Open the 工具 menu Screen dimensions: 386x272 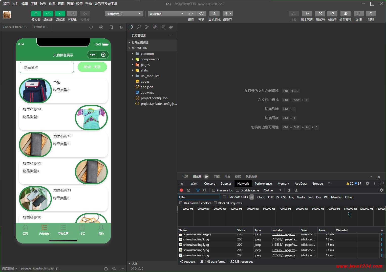[34, 4]
